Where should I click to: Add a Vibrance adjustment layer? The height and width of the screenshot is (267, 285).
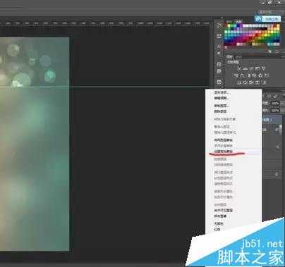tap(264, 68)
